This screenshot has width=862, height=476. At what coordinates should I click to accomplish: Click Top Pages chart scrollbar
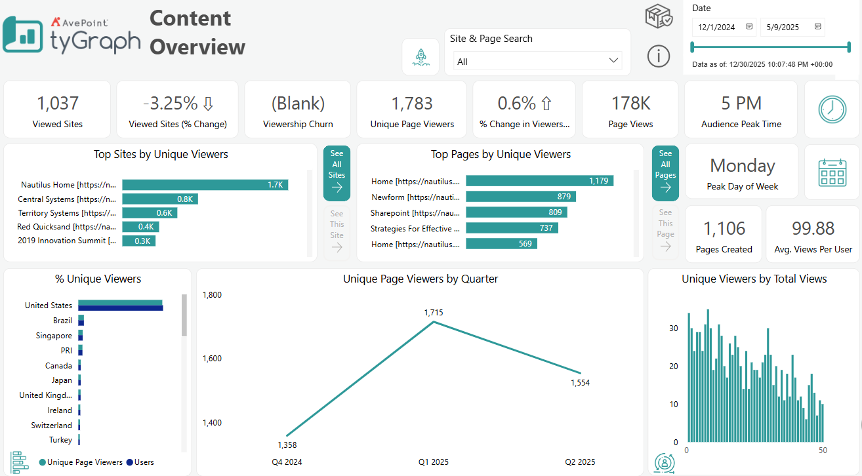coord(636,214)
